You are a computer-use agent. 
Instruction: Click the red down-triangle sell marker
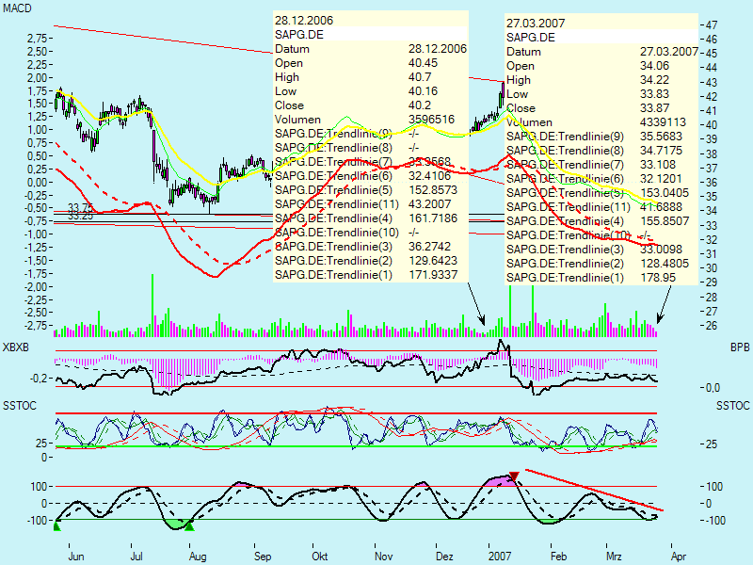[x=513, y=476]
